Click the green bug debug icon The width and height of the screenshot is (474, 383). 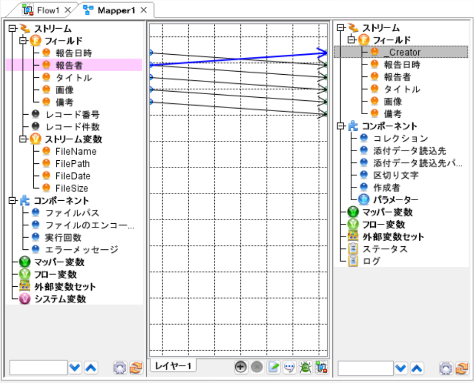coord(306,366)
